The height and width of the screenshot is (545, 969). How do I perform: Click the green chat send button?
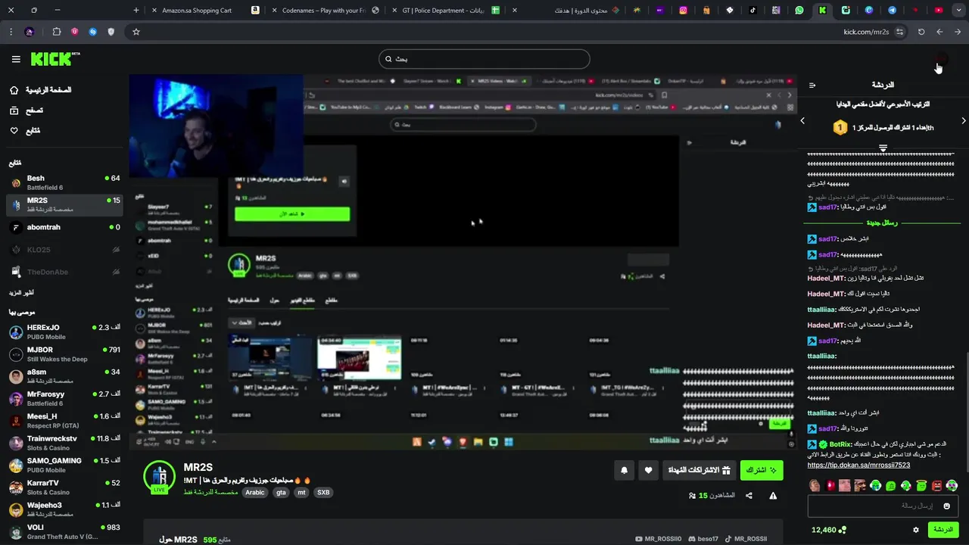(943, 530)
